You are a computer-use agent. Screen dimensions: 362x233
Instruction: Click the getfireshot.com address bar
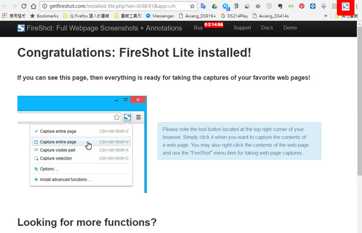pos(119,6)
